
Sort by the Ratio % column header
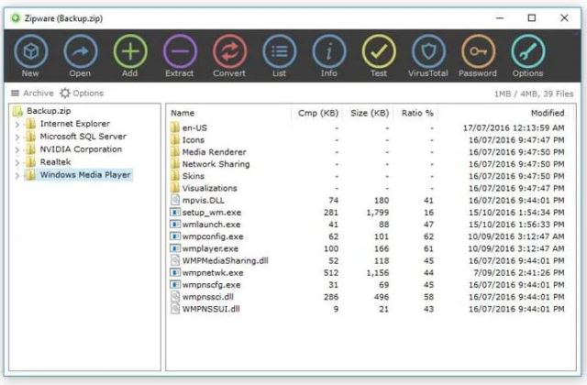pos(416,113)
